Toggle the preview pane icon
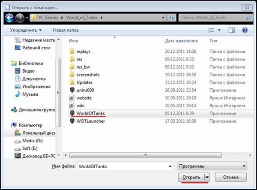Screen dimensions: 257x190 pos(231,30)
